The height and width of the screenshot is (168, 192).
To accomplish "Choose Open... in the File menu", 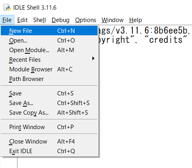I will pos(49,40).
